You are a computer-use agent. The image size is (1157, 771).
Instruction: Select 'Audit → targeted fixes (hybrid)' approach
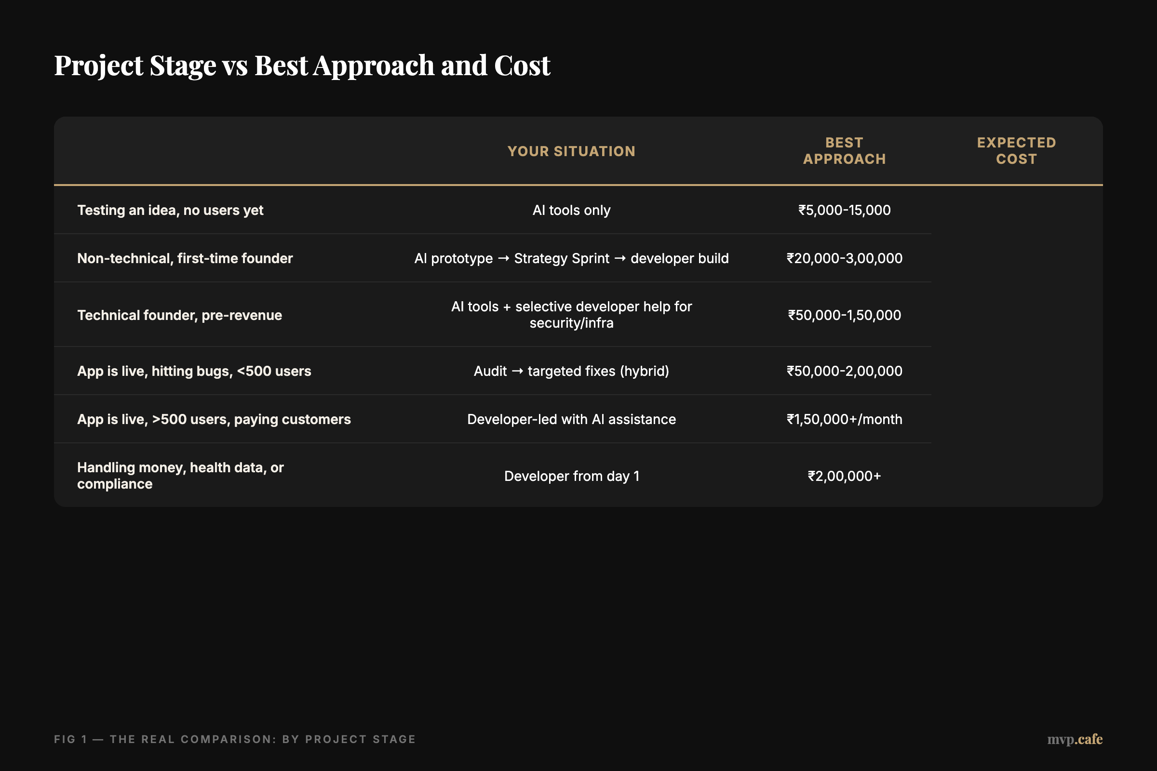(571, 371)
